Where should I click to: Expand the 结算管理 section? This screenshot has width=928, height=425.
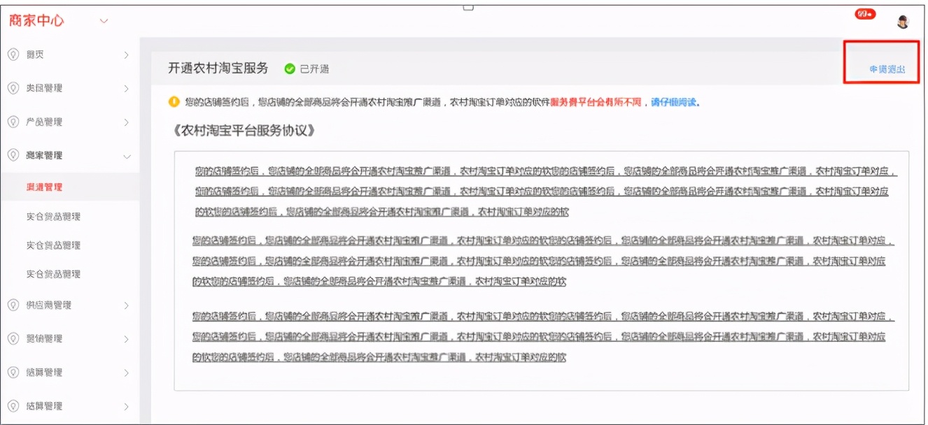pyautogui.click(x=126, y=372)
